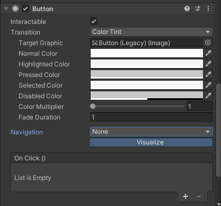
Task: Disable the Button component checkbox
Action: 25,8
